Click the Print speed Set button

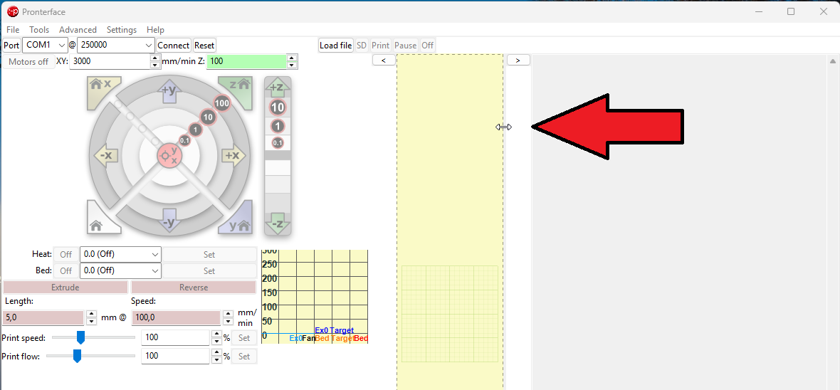click(x=243, y=338)
